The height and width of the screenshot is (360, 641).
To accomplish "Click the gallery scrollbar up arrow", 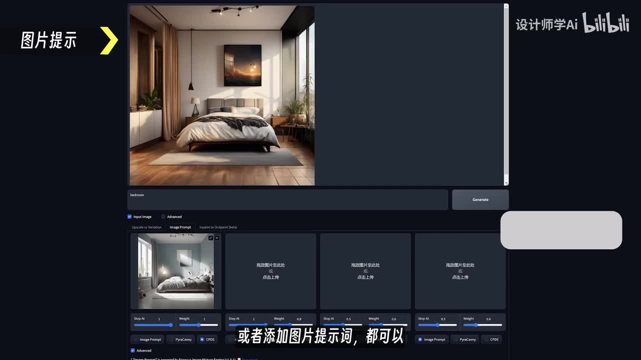I will click(x=506, y=6).
